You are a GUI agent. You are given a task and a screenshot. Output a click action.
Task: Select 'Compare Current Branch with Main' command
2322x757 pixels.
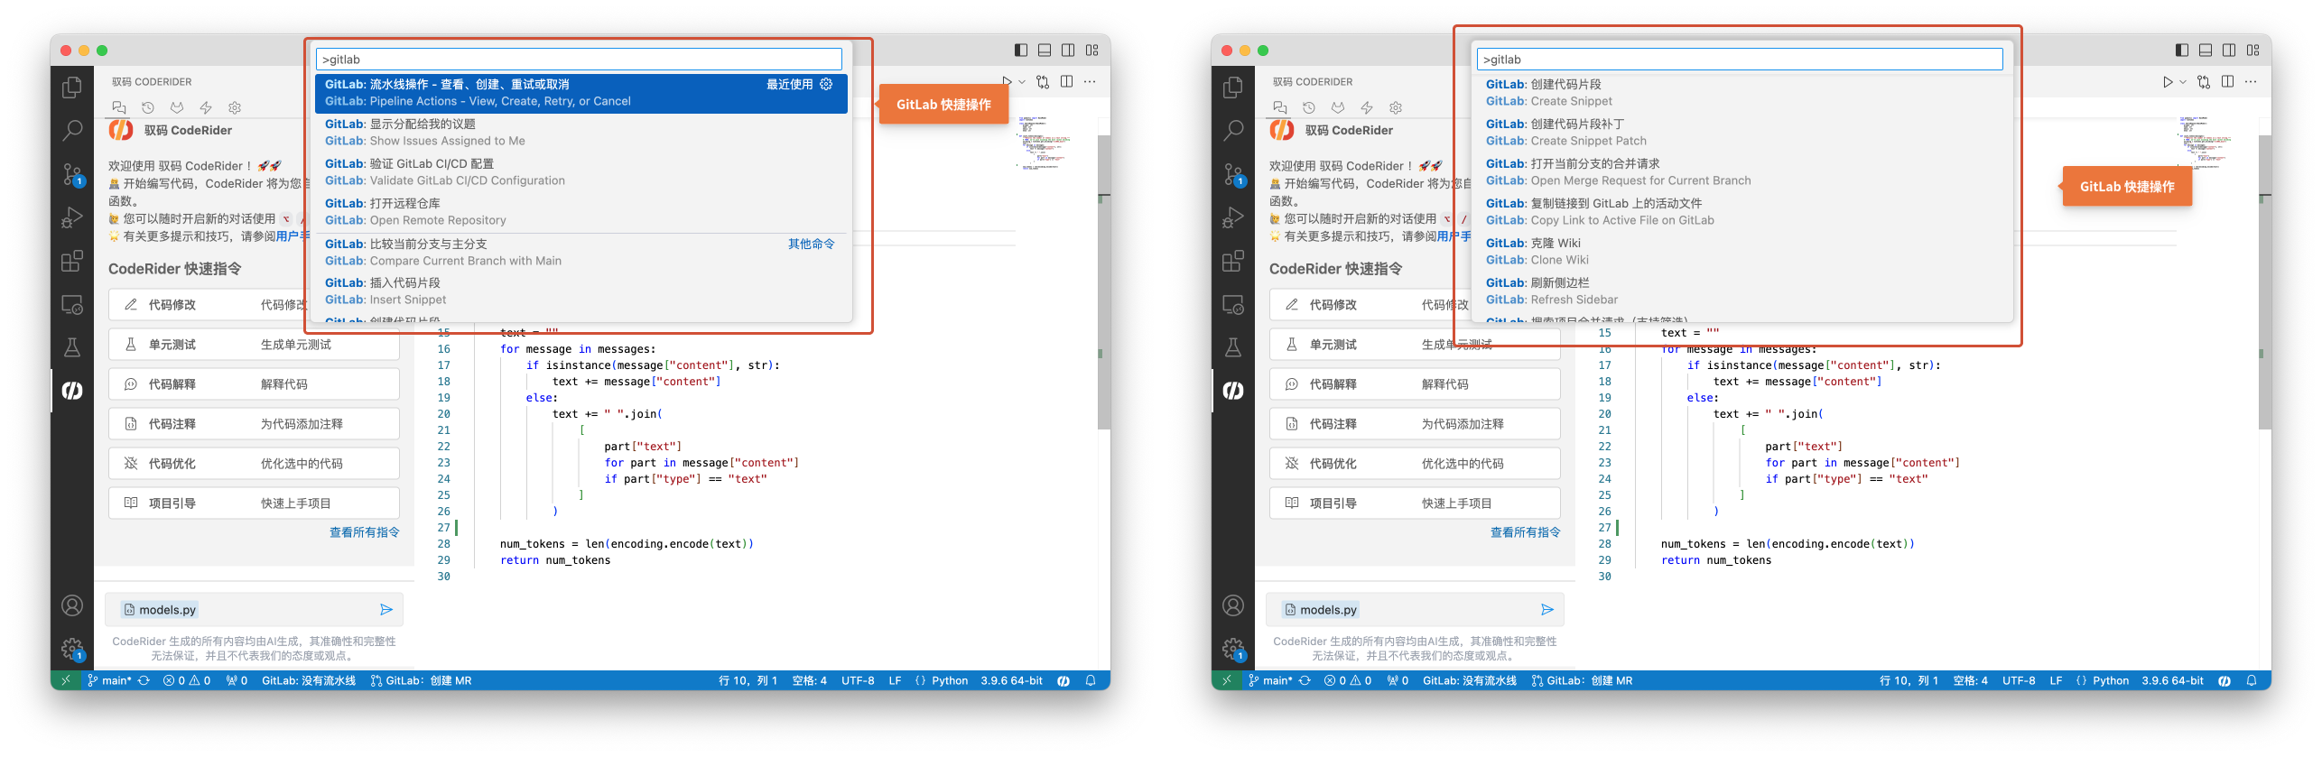tap(580, 253)
